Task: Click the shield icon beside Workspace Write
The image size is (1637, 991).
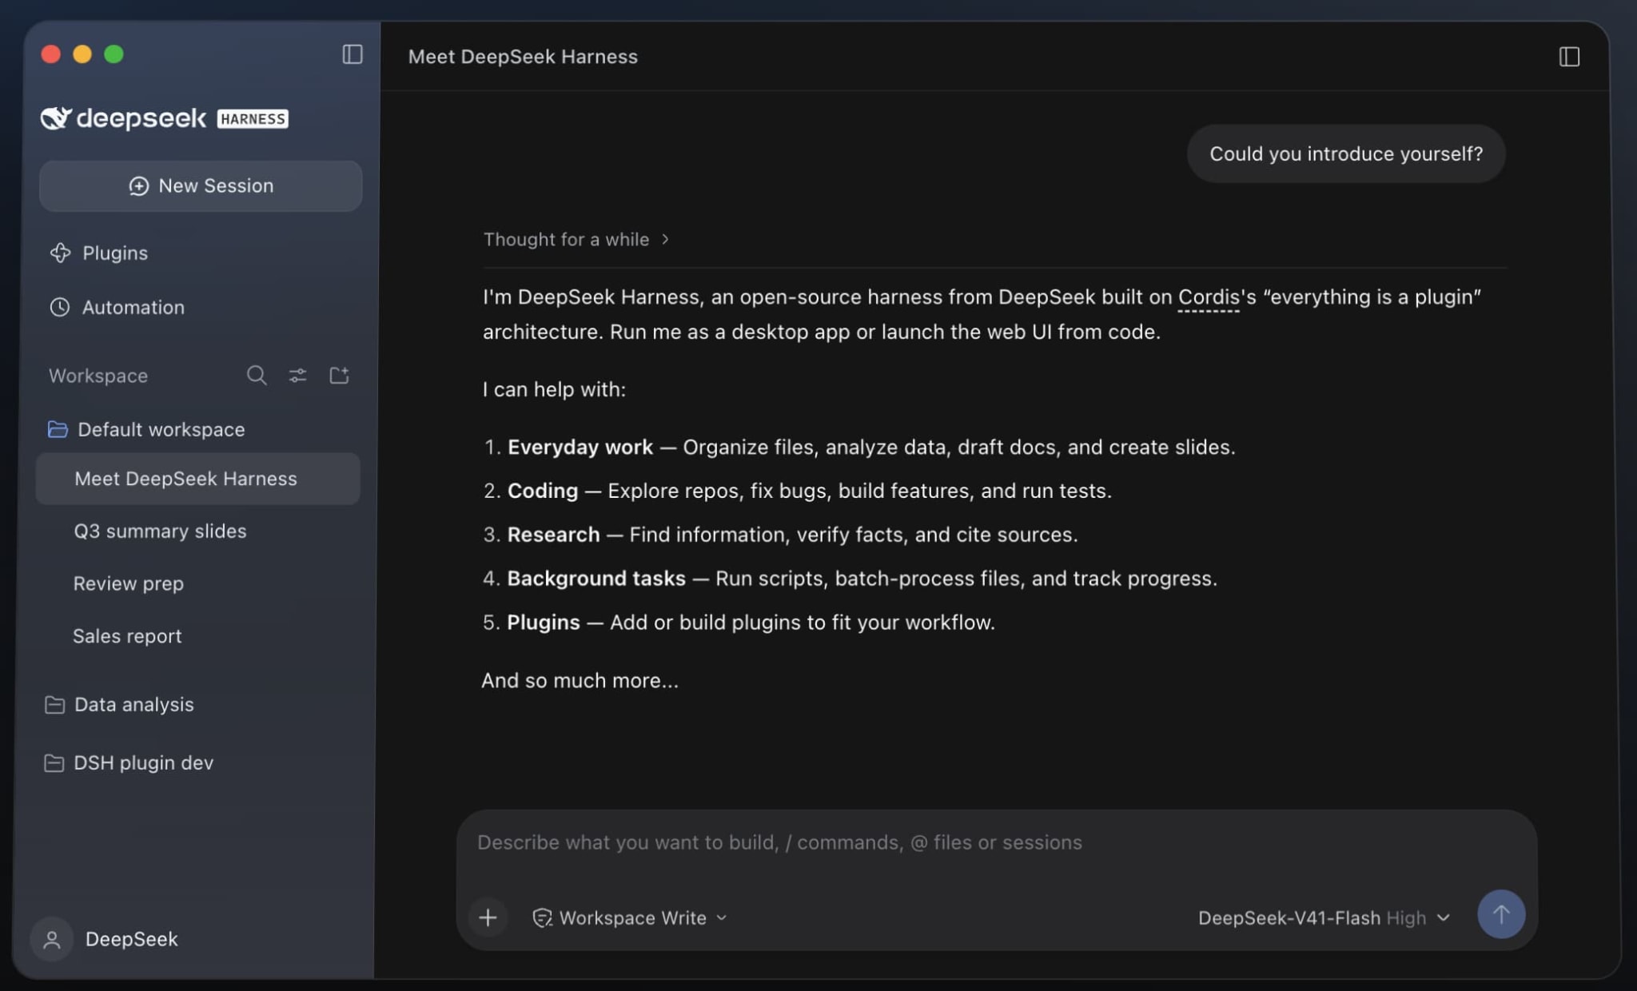Action: pos(542,917)
